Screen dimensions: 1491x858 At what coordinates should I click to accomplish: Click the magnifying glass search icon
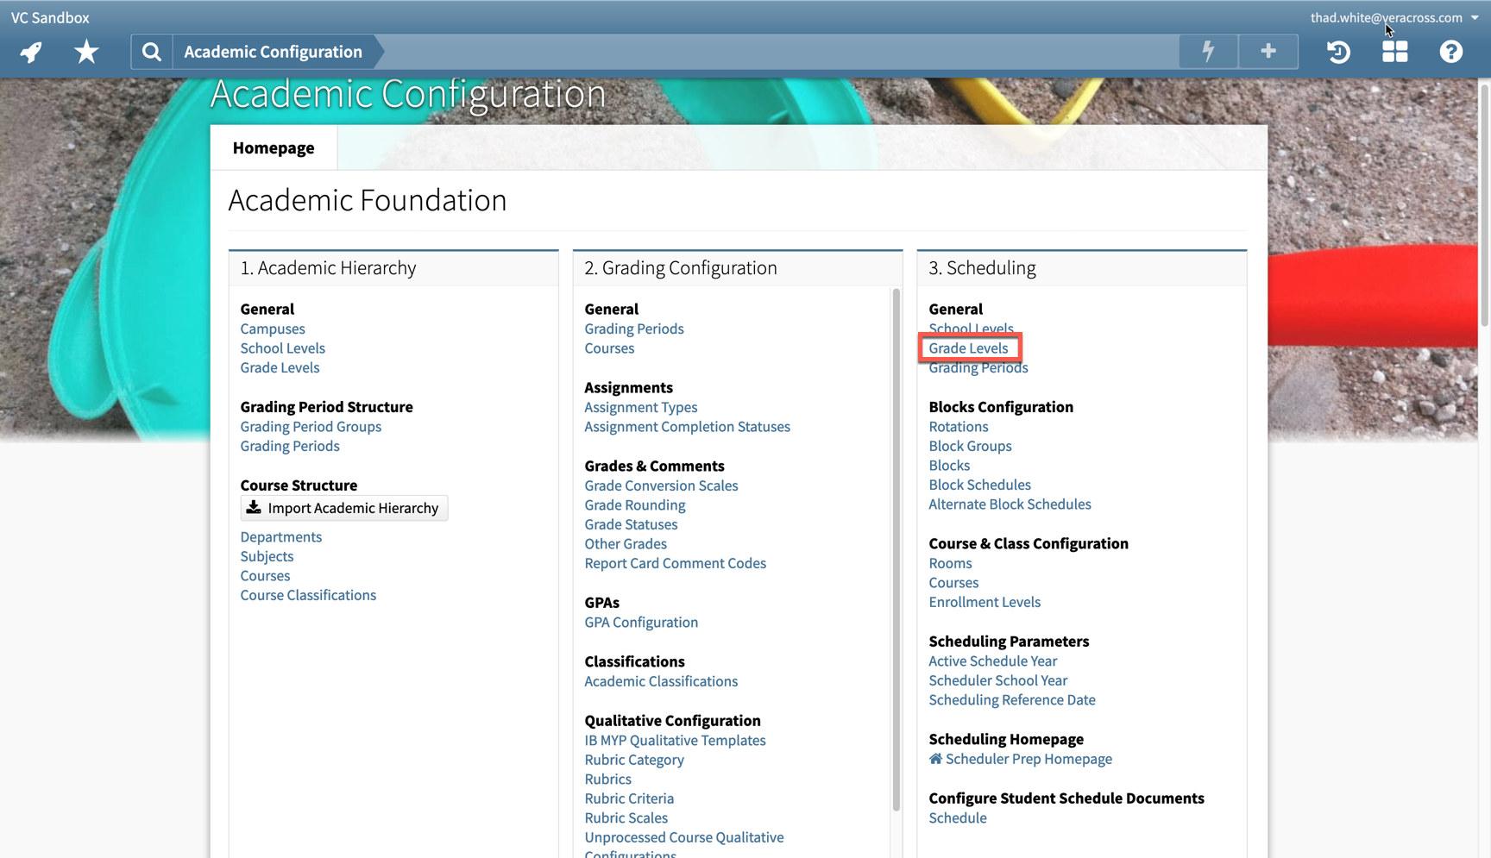click(152, 52)
